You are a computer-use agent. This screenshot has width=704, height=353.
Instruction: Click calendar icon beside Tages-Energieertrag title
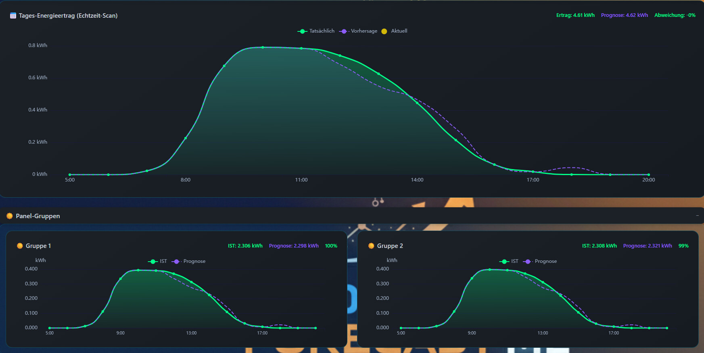click(x=13, y=16)
